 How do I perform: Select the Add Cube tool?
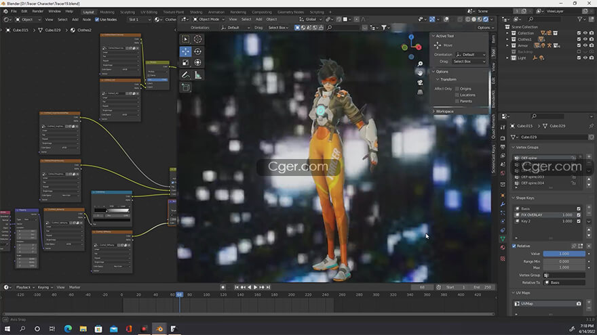[x=185, y=88]
